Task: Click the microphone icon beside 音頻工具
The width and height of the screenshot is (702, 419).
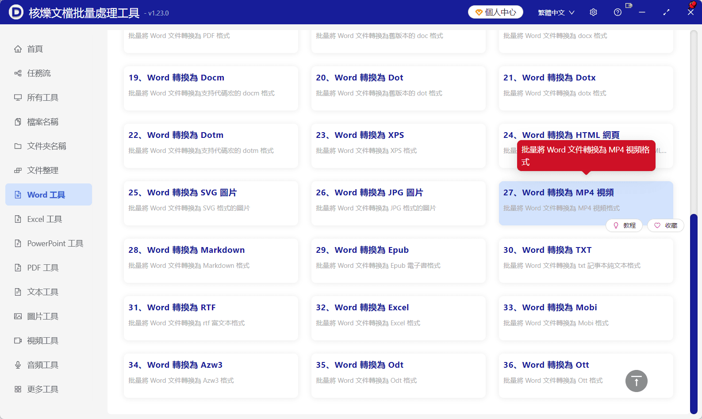Action: [x=18, y=365]
